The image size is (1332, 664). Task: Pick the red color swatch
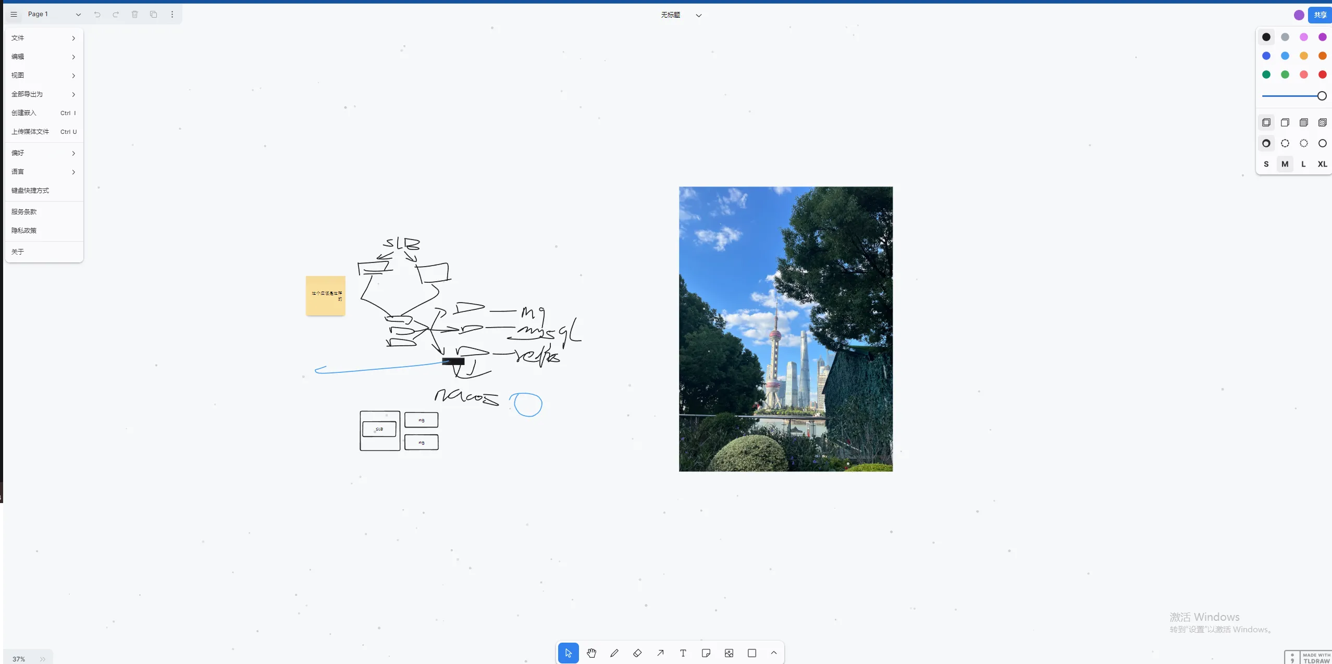(x=1322, y=74)
